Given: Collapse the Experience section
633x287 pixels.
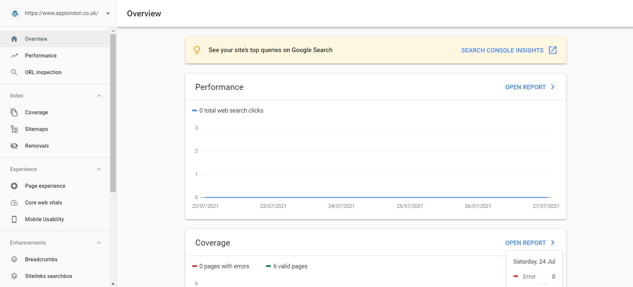Looking at the screenshot, I should [x=99, y=169].
